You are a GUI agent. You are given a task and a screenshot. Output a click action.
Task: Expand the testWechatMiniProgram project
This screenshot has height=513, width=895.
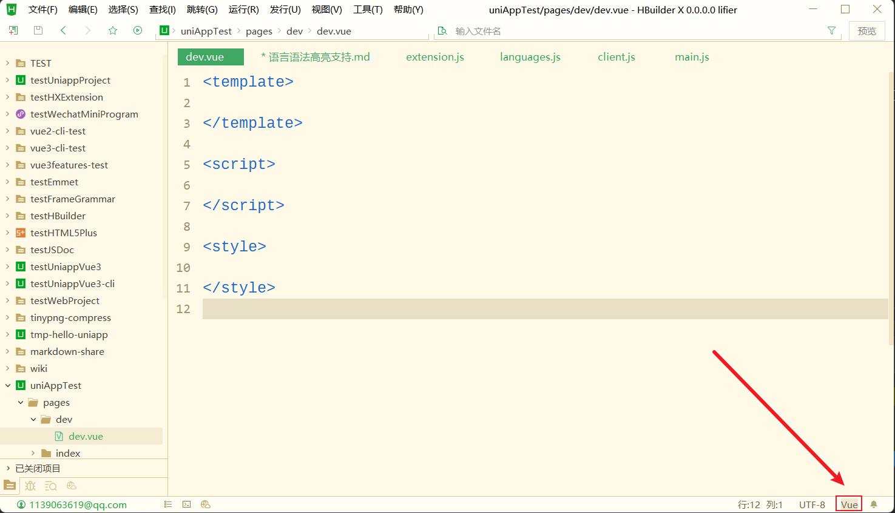coord(8,114)
